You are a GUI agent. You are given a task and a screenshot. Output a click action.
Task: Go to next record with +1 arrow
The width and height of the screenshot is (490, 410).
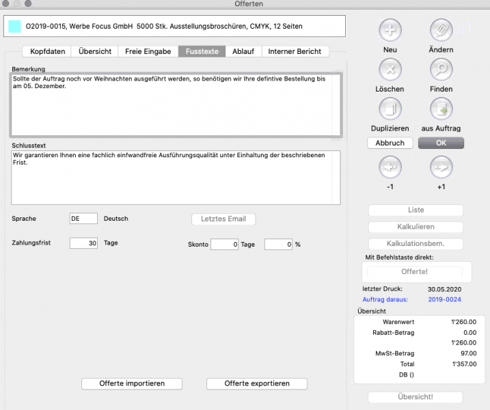[x=441, y=167]
